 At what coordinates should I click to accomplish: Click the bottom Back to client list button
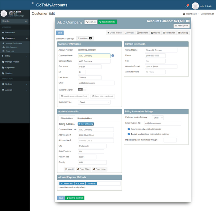pyautogui.click(x=75, y=198)
